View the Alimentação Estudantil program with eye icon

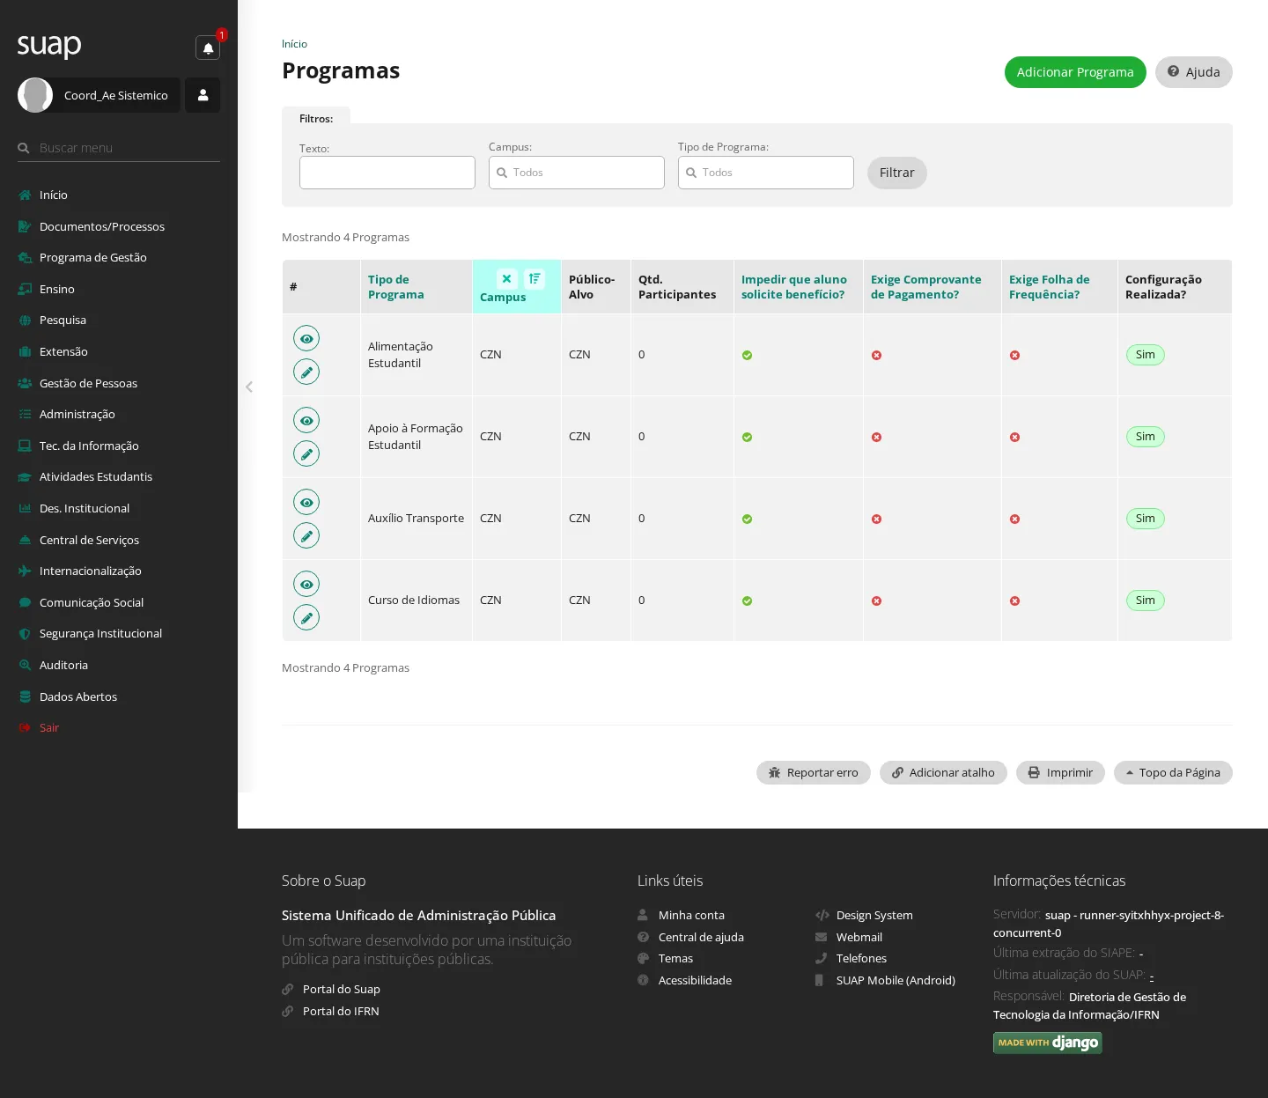(306, 339)
